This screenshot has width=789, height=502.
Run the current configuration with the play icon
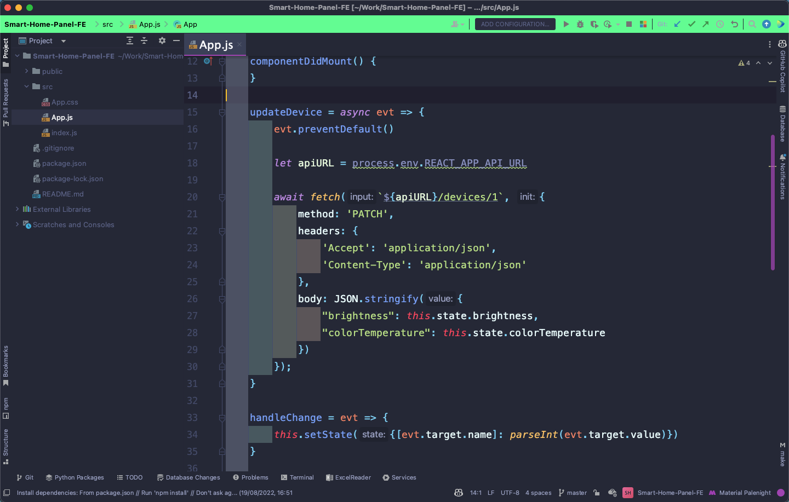[x=566, y=24]
